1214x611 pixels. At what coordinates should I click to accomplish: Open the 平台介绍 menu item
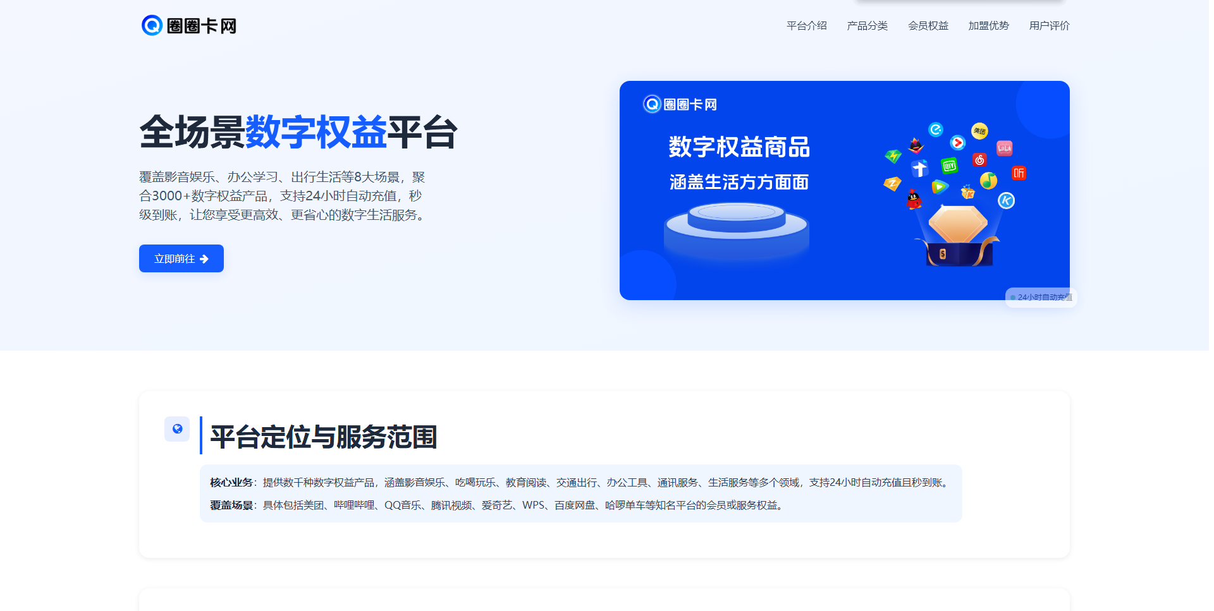[x=806, y=26]
